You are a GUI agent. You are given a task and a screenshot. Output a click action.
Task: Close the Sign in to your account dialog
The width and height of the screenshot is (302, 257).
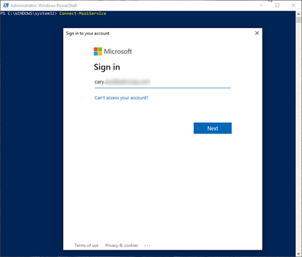(x=257, y=33)
